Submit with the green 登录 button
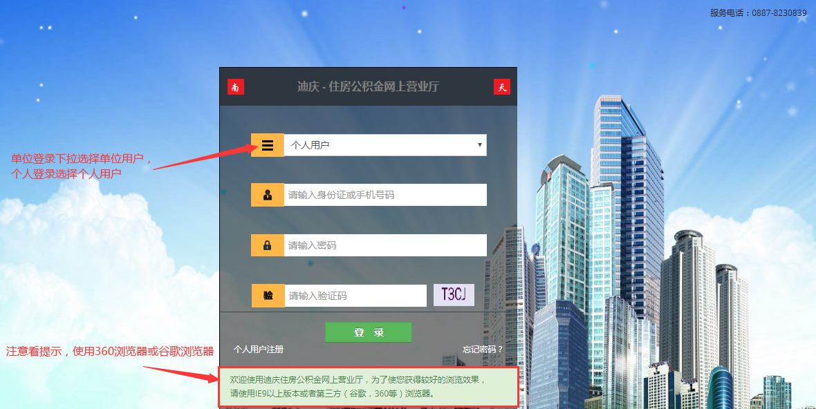The image size is (816, 409). point(369,332)
